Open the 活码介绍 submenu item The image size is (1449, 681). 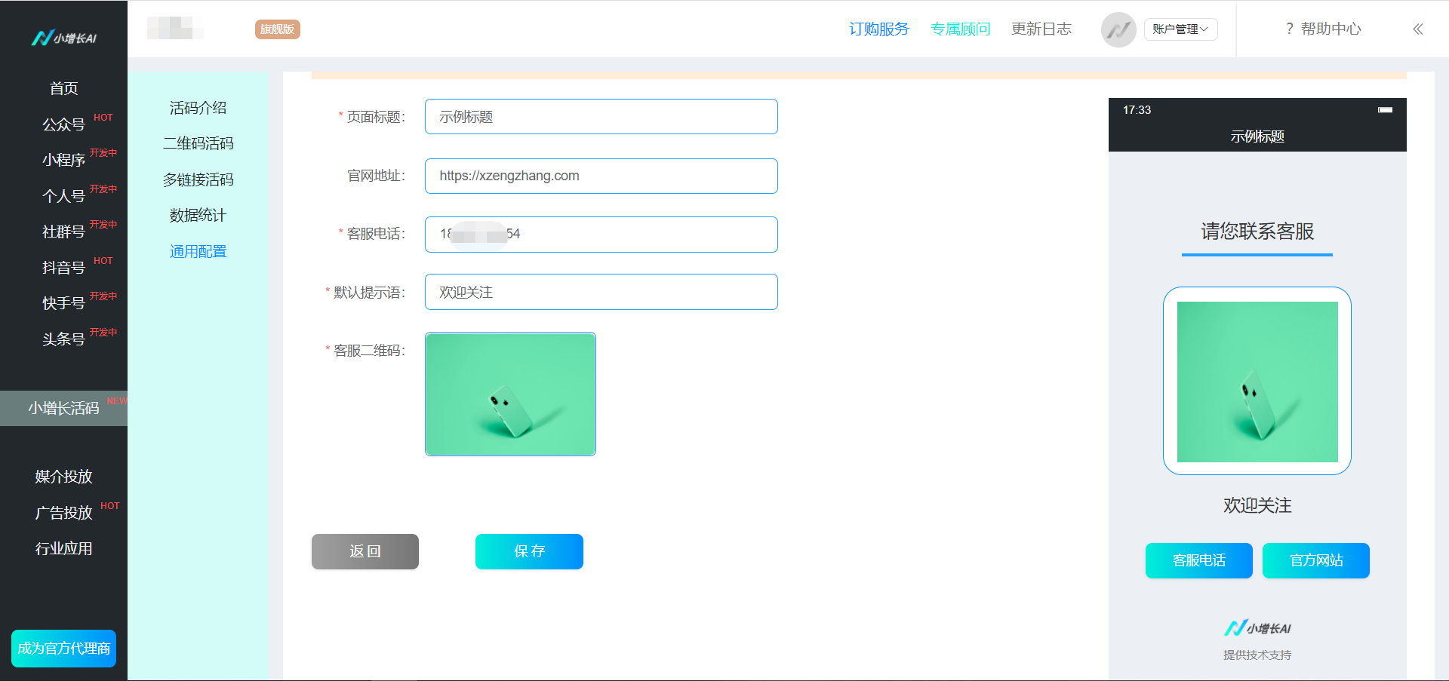[x=198, y=108]
